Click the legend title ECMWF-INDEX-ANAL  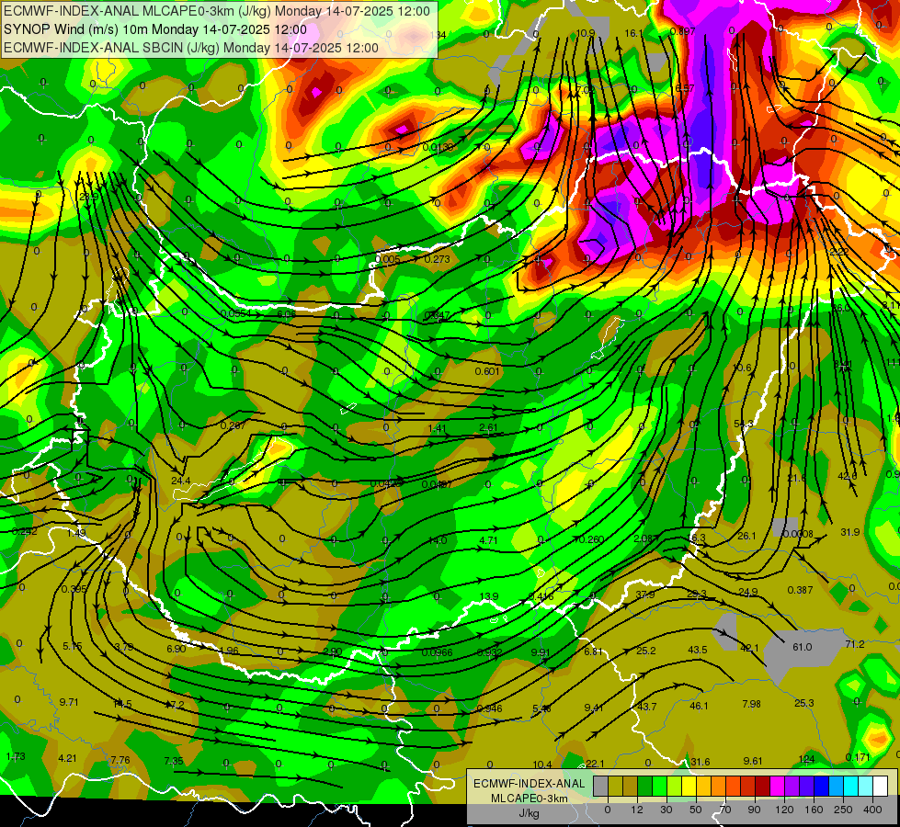click(x=530, y=784)
